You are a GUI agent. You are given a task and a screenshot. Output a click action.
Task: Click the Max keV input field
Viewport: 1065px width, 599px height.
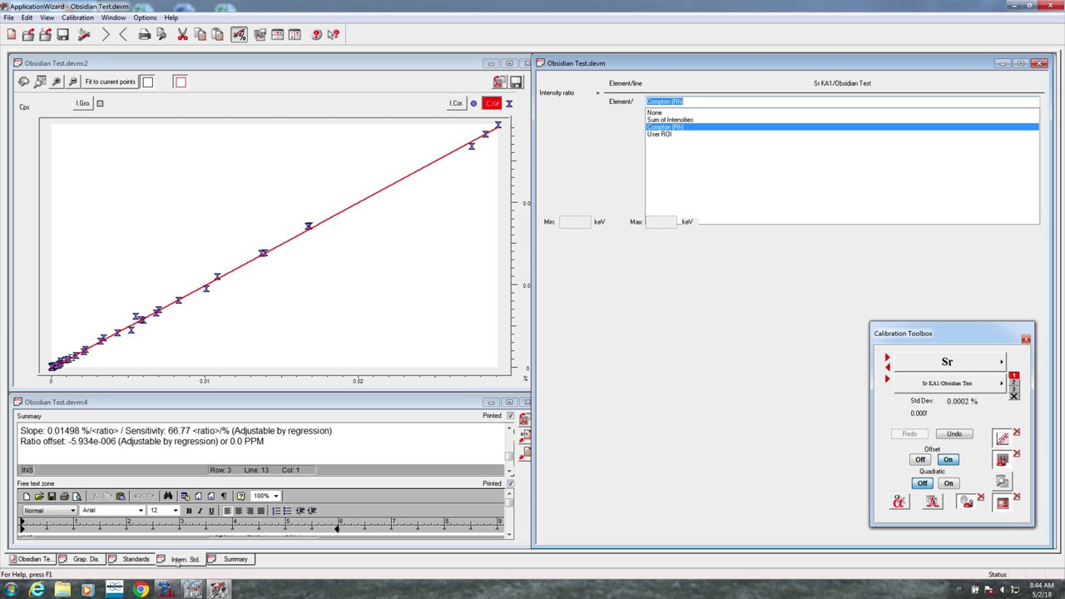pos(661,222)
